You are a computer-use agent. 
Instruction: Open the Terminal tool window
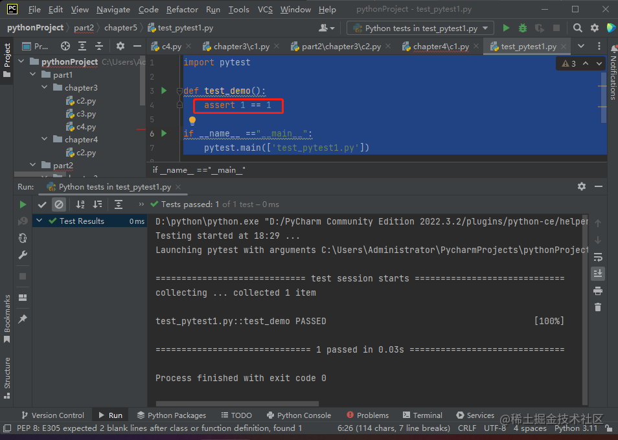(x=422, y=415)
